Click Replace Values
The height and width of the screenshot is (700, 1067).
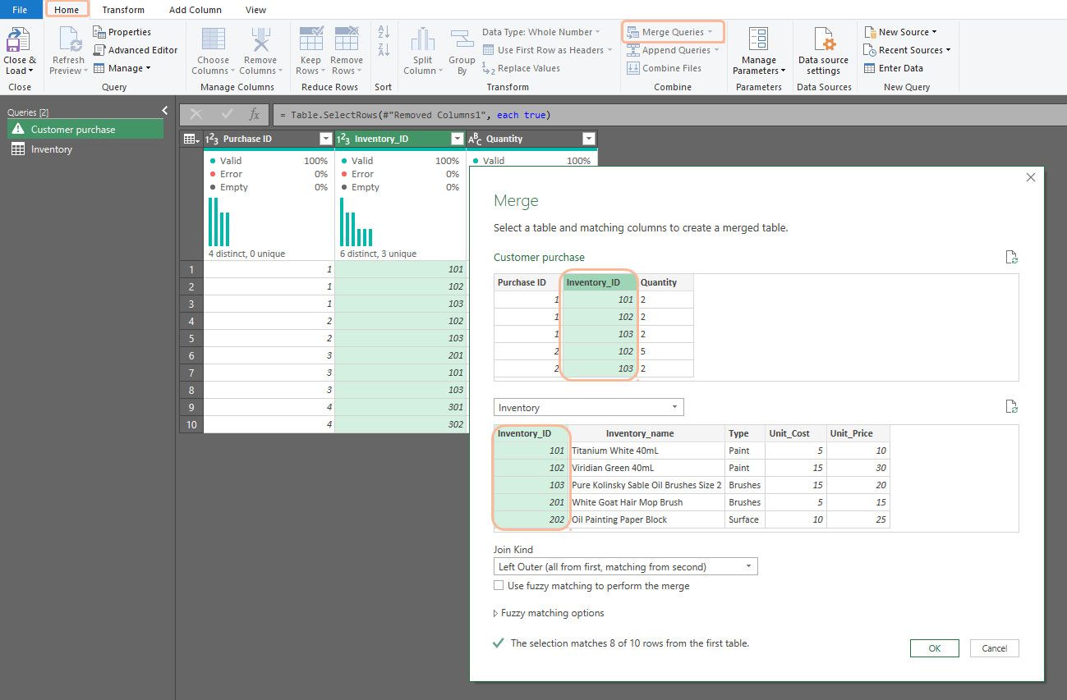point(521,68)
